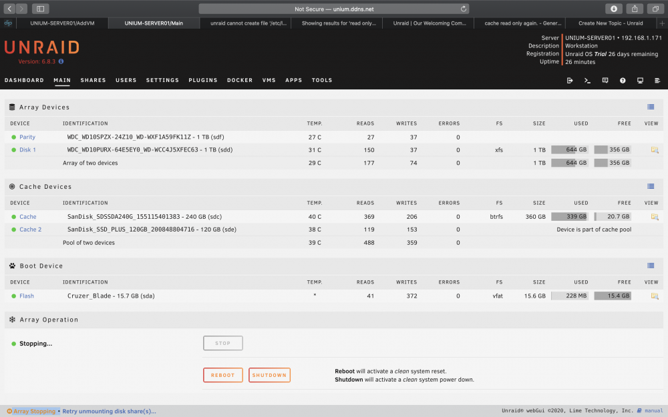
Task: Open the Users menu
Action: coord(126,80)
